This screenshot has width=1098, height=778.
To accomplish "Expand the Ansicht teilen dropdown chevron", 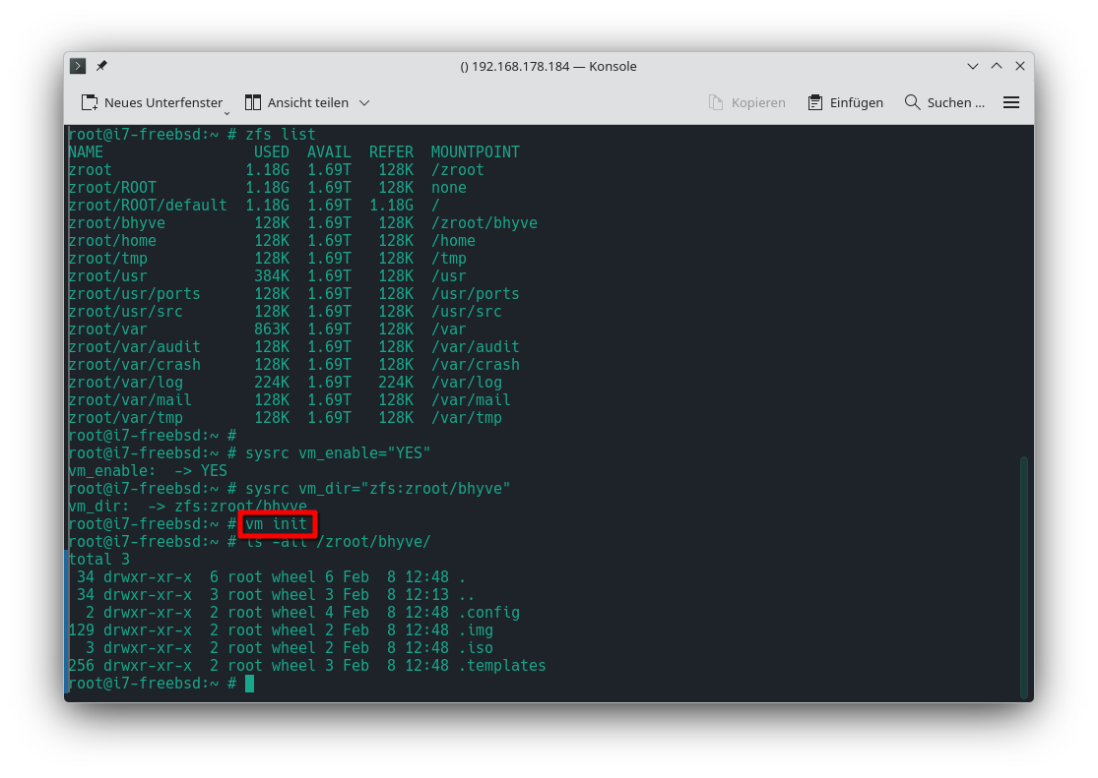I will click(x=364, y=102).
